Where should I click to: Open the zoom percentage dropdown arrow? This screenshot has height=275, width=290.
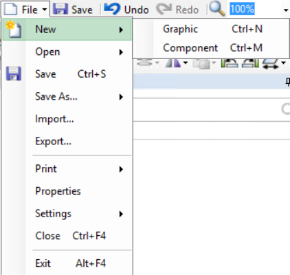(286, 10)
